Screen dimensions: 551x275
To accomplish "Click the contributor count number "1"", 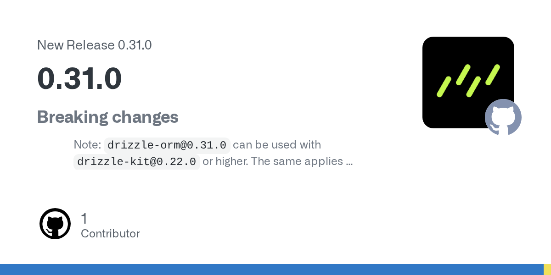I will click(x=84, y=219).
